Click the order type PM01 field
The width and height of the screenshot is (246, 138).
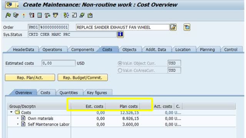coord(33,27)
